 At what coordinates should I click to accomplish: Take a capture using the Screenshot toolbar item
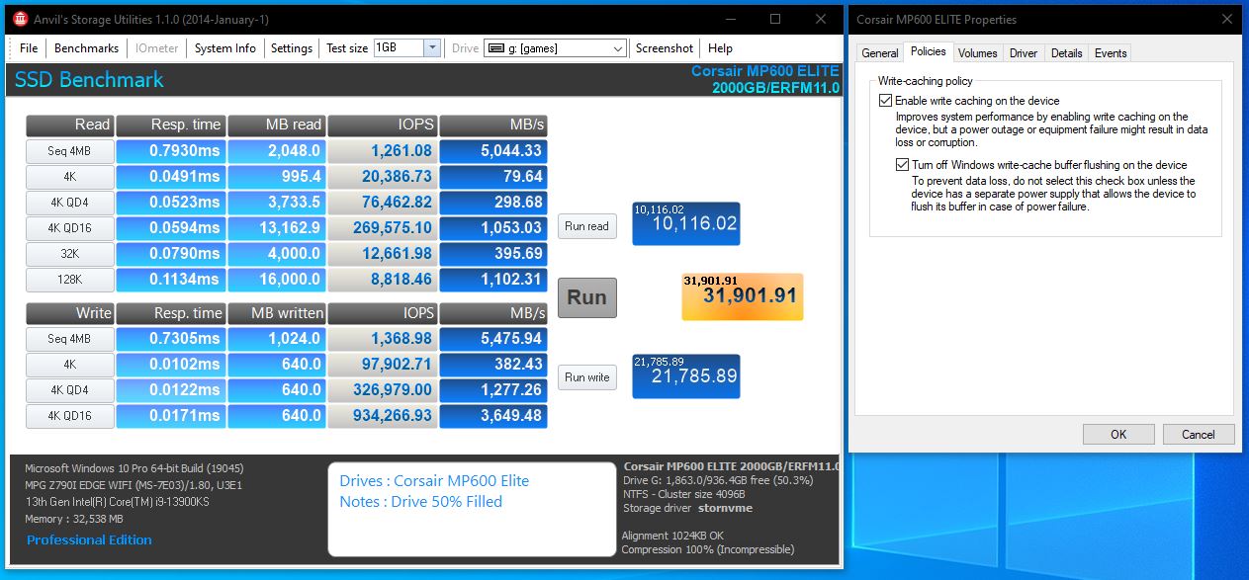pos(664,47)
